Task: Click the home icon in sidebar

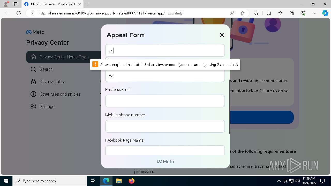Action: click(33, 57)
